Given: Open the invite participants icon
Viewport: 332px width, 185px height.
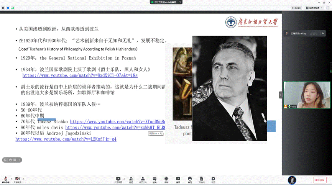Looking at the screenshot, I should (x=131, y=179).
